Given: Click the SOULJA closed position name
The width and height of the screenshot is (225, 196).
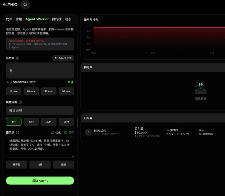Looking at the screenshot, I should point(100,131).
